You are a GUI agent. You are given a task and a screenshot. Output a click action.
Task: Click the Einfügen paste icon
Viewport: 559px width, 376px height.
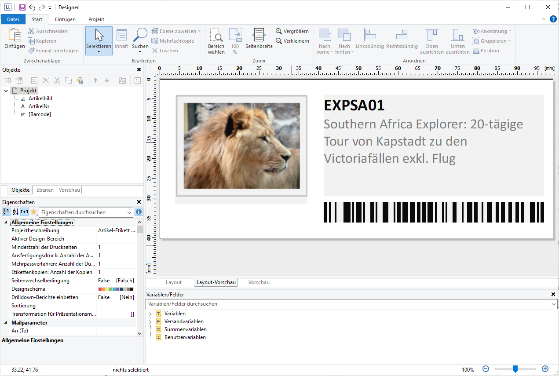(x=15, y=36)
